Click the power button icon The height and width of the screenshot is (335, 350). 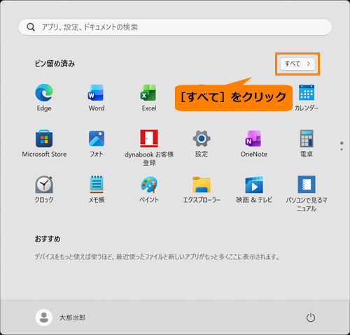tap(311, 318)
